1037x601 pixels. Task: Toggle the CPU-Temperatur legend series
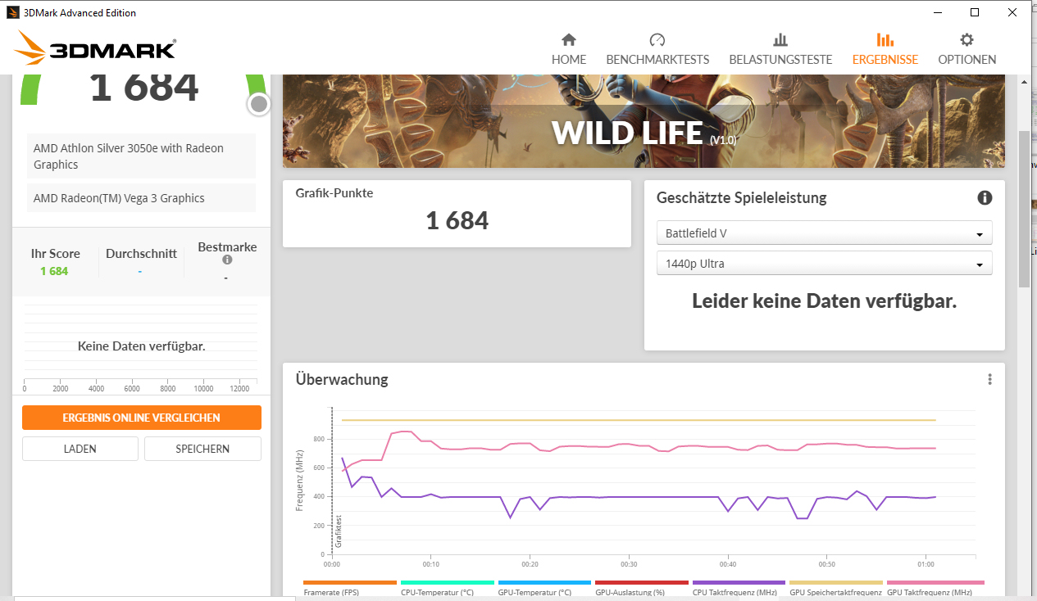pos(448,589)
